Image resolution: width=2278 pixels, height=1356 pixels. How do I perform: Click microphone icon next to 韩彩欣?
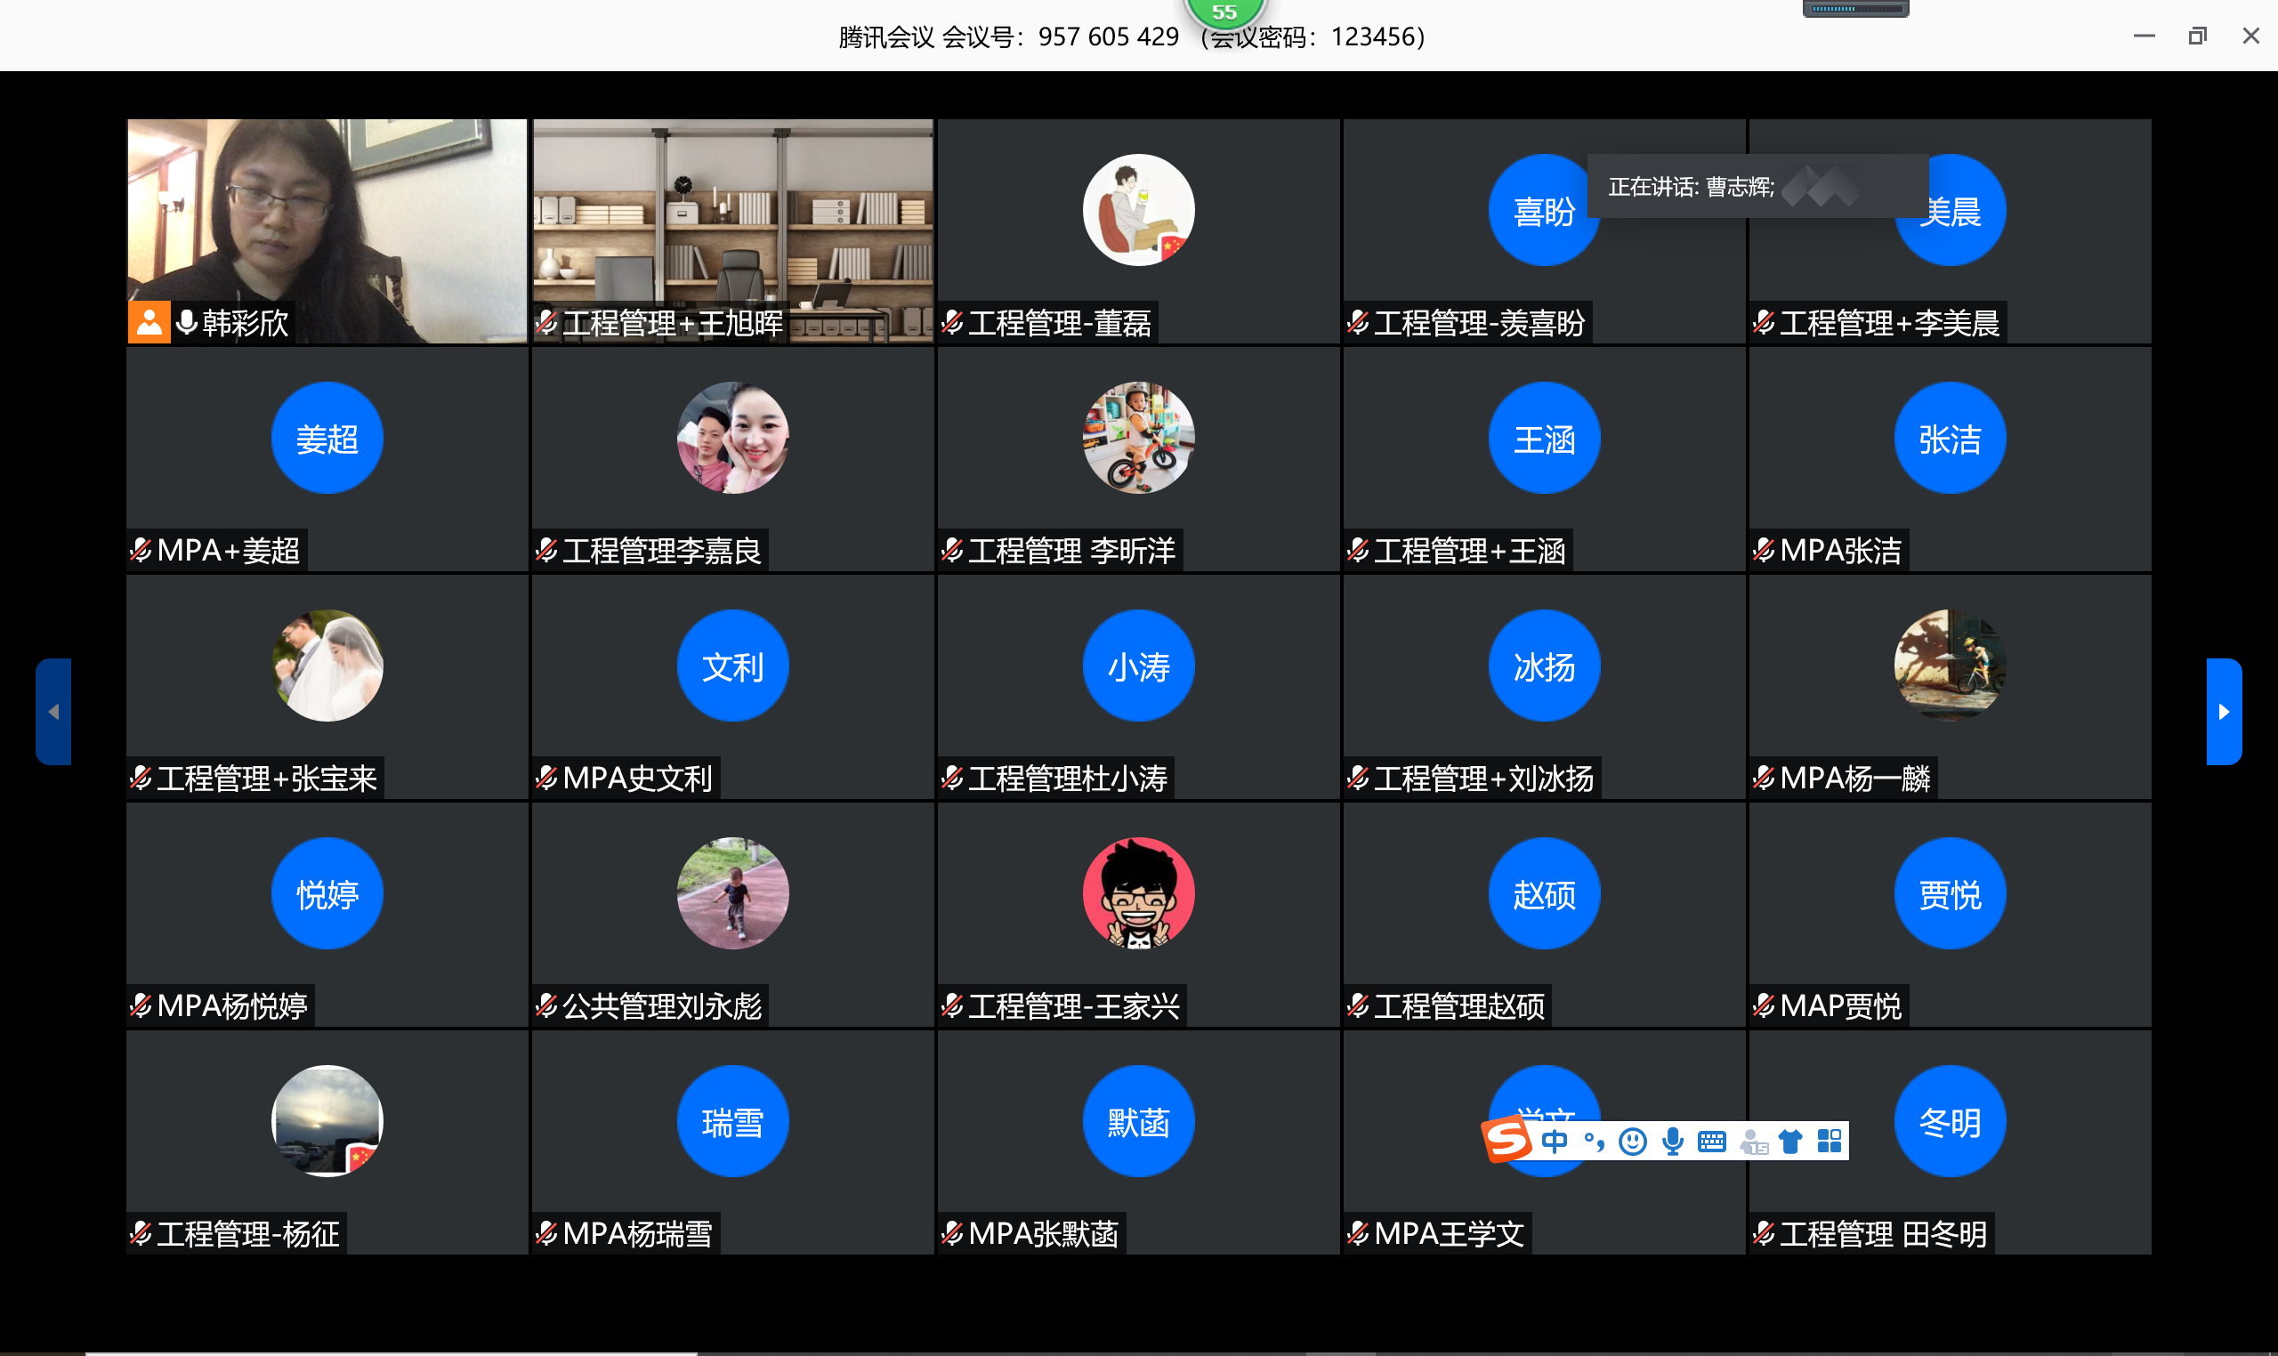click(186, 323)
